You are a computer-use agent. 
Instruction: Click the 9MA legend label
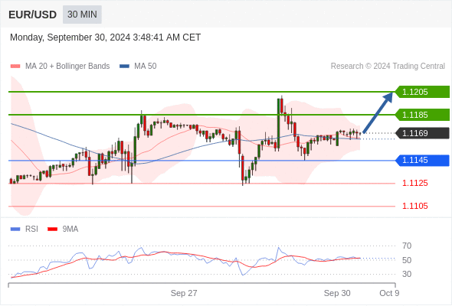coord(70,229)
